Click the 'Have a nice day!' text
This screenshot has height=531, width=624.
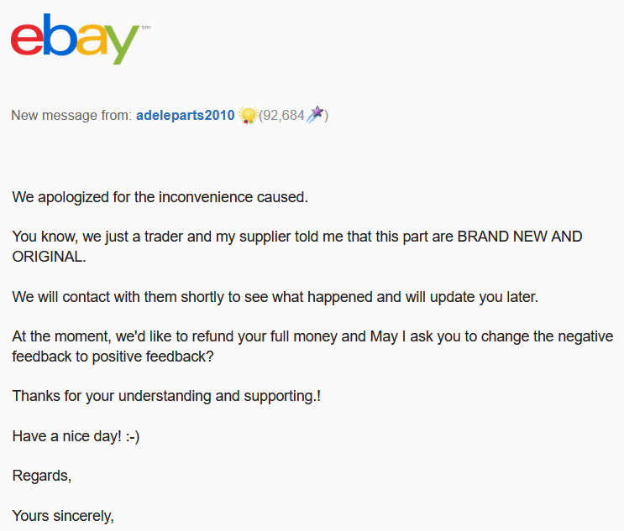pyautogui.click(x=67, y=436)
